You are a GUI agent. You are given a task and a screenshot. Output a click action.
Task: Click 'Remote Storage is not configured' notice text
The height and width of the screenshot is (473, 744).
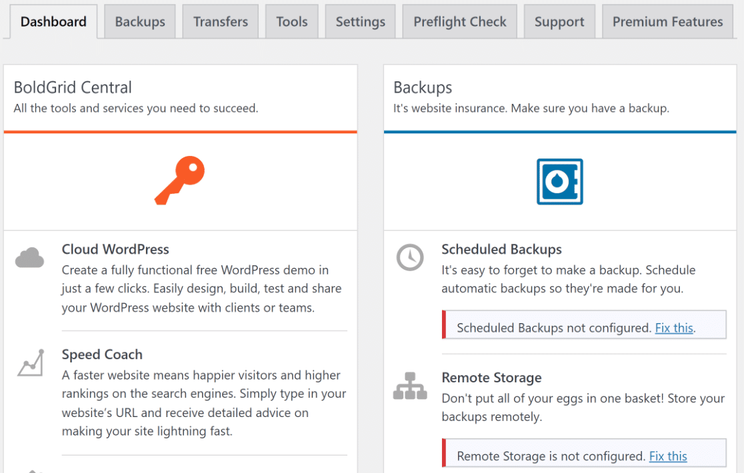click(x=551, y=456)
